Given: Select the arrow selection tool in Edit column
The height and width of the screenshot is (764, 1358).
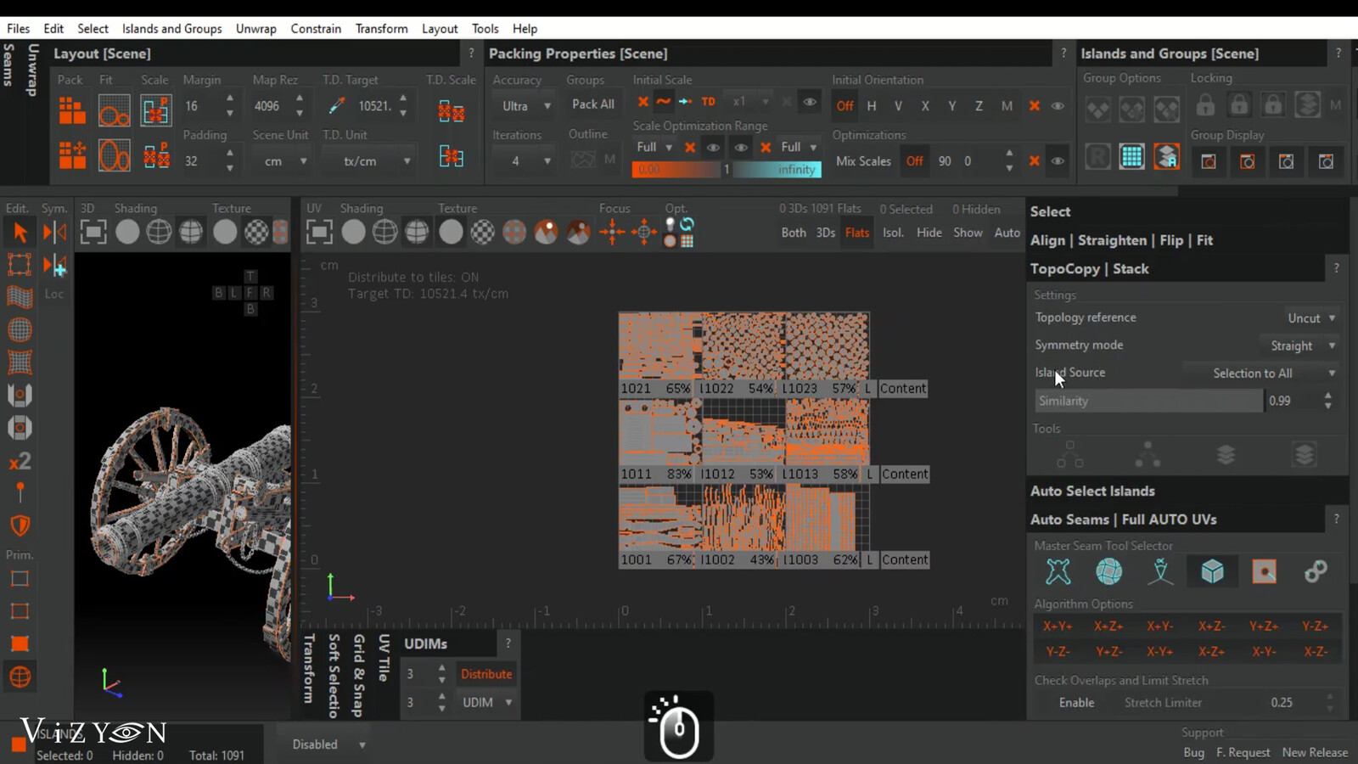Looking at the screenshot, I should [20, 232].
